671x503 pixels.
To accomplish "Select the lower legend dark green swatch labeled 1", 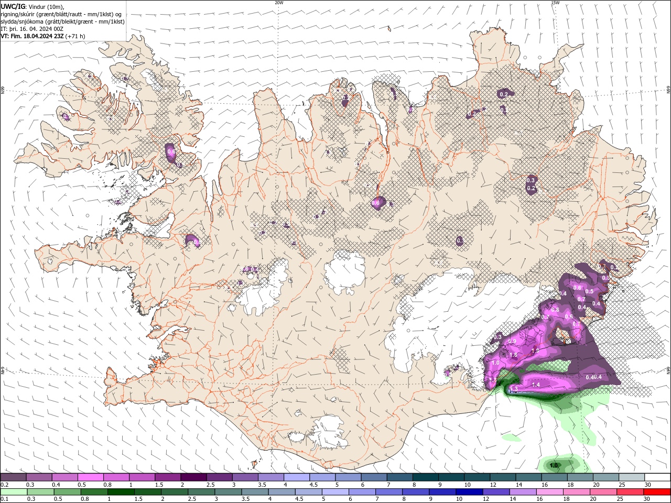I will click(121, 492).
